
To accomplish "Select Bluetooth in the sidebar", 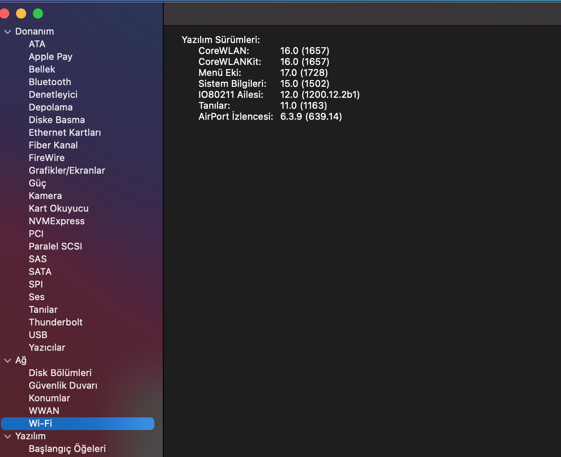I will (50, 82).
